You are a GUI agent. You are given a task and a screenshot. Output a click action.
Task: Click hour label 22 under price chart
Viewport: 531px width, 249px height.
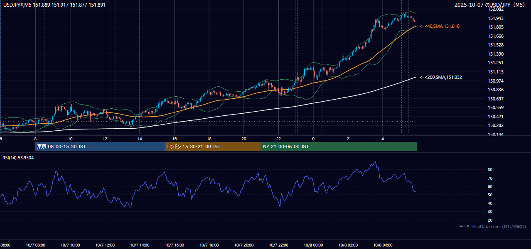click(278, 139)
